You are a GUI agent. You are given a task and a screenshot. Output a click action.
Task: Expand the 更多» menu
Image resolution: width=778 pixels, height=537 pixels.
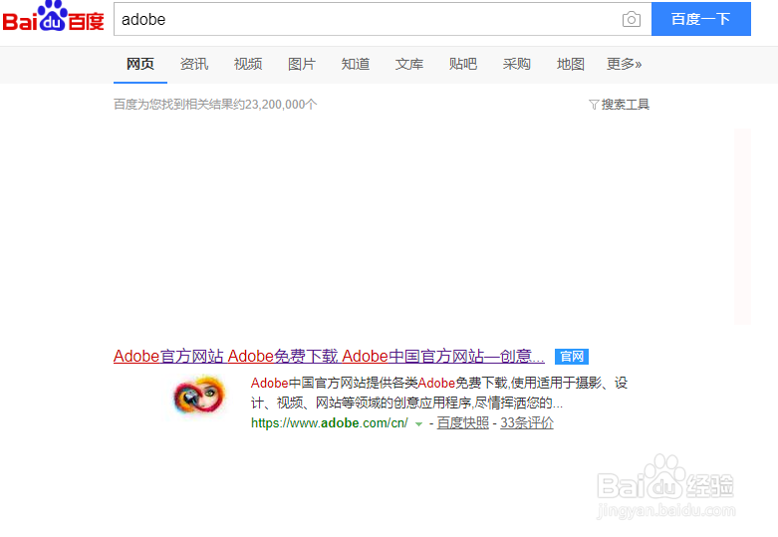point(624,64)
